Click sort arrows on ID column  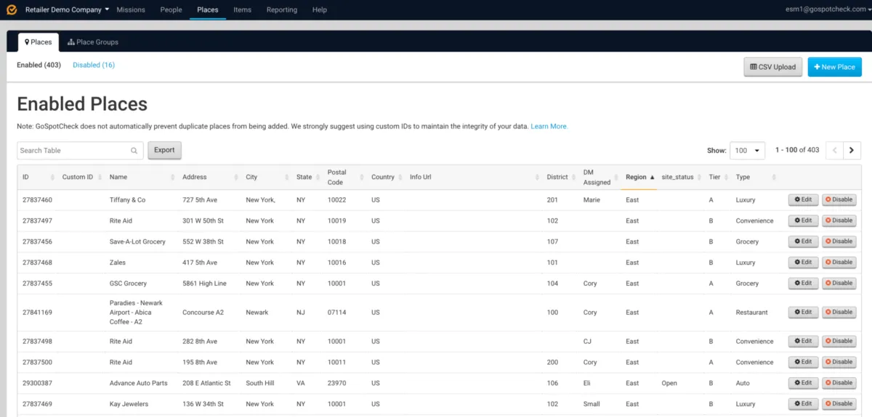[x=53, y=178]
